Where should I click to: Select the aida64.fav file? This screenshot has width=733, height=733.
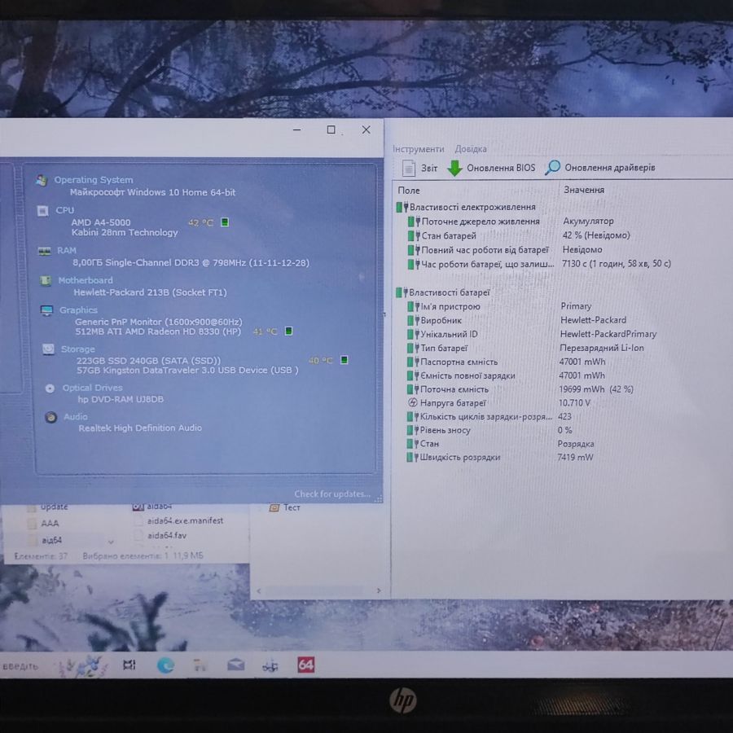click(x=167, y=536)
